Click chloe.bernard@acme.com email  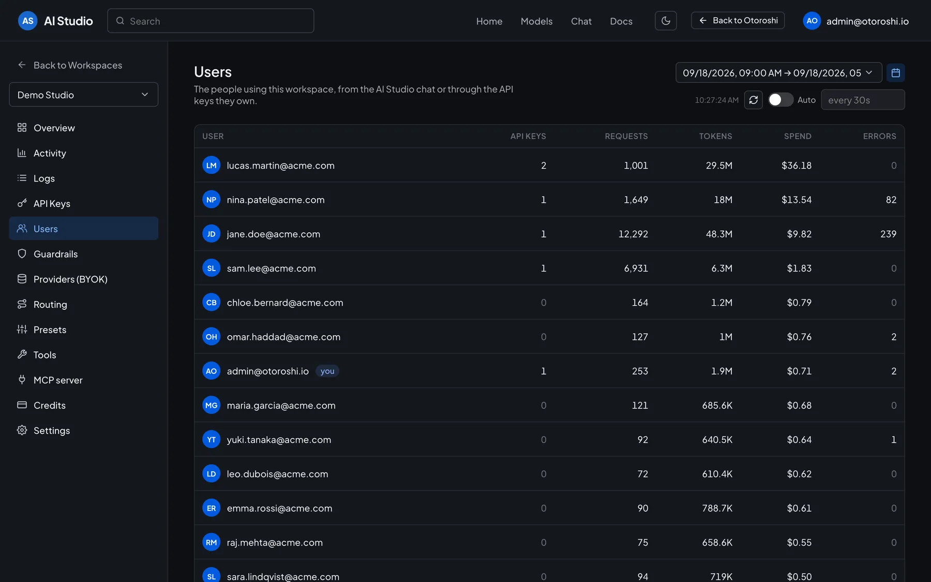point(285,303)
